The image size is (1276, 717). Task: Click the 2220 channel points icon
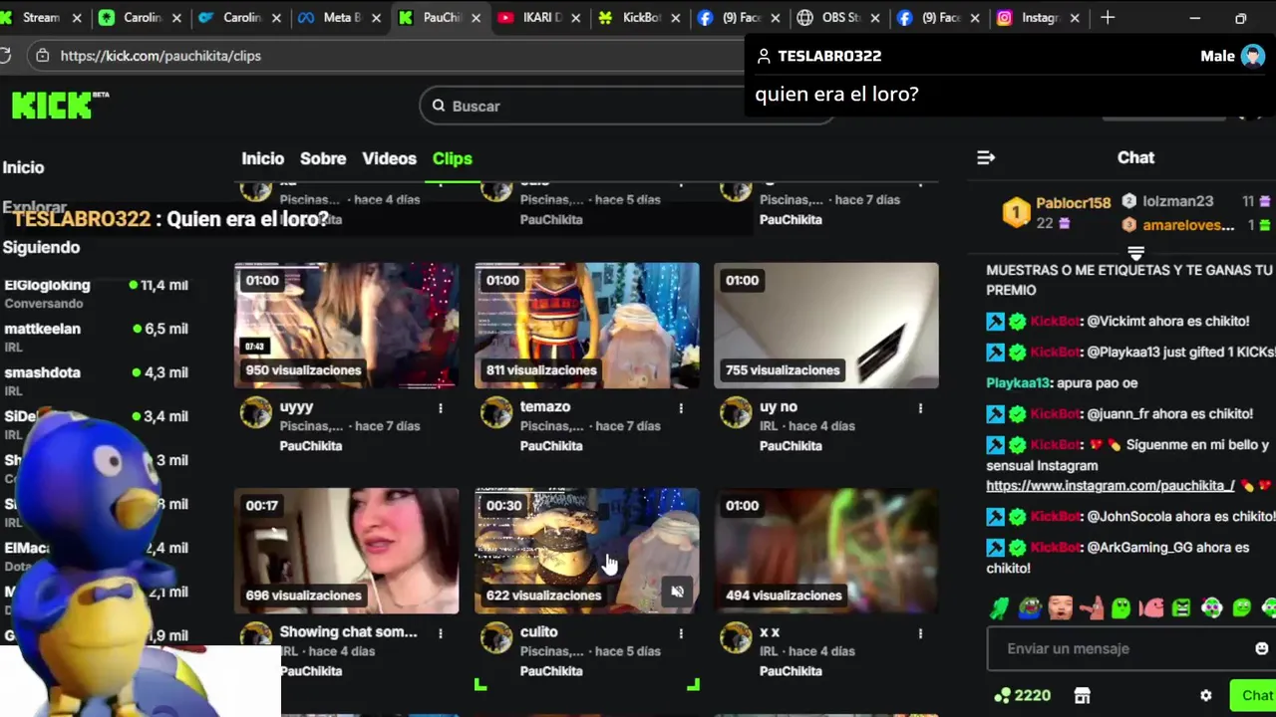[1002, 695]
